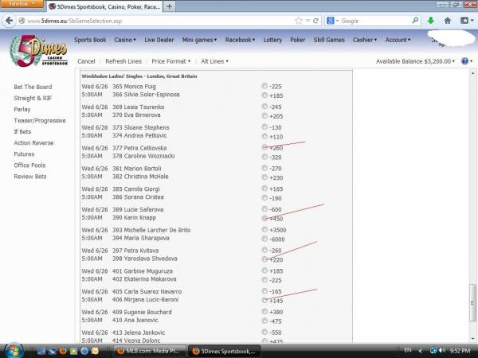Click the browser back arrow button

(x=10, y=21)
